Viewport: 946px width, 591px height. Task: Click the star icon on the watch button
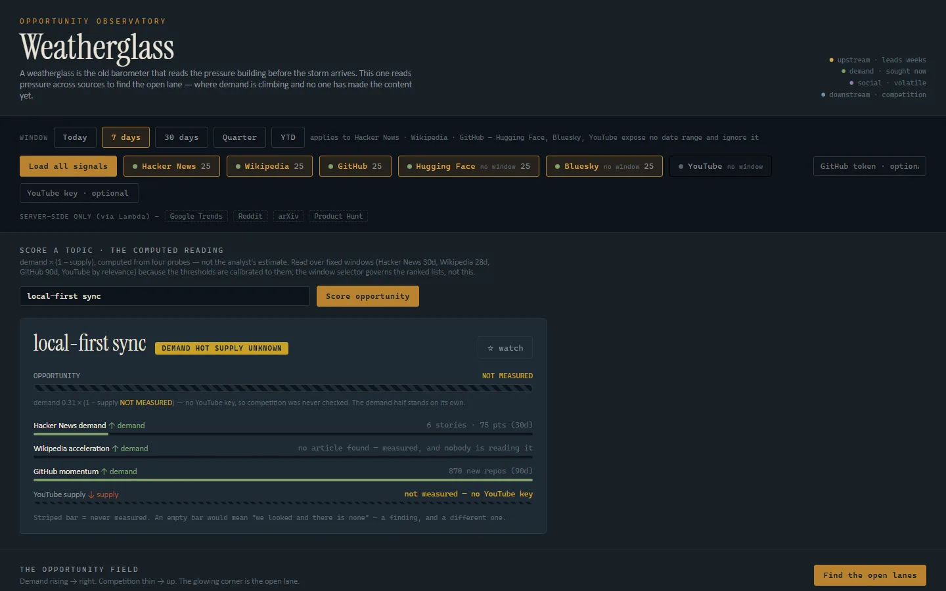(x=490, y=348)
